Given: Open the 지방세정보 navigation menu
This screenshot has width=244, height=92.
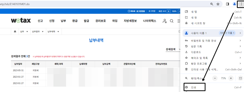Looking at the screenshot, I should point(130,21).
